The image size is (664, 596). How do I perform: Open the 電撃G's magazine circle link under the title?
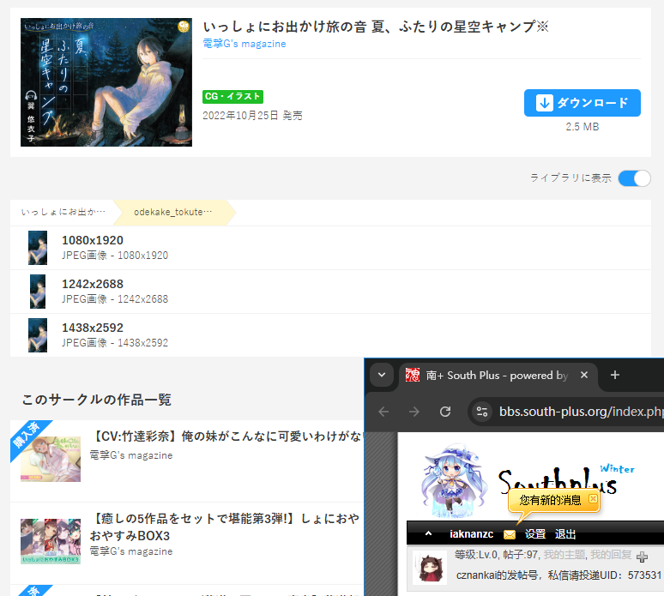pos(244,44)
